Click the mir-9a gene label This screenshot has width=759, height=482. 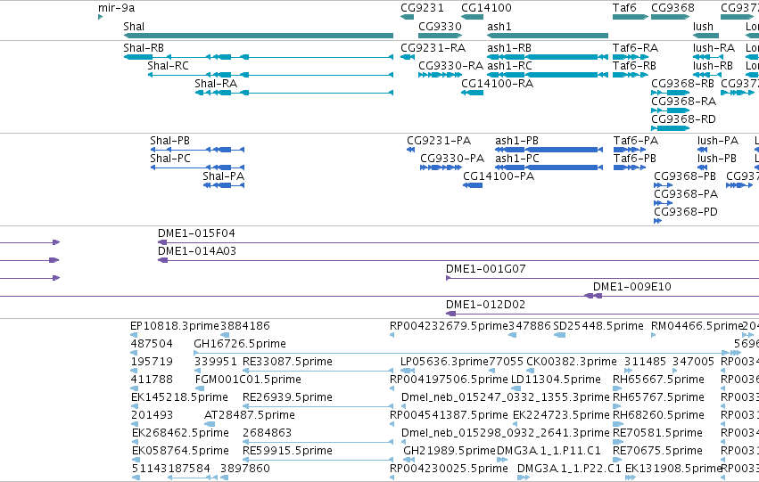coord(116,8)
